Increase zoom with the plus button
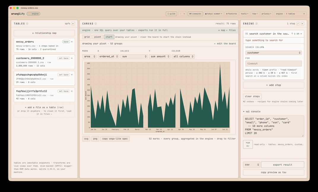 tap(184, 14)
